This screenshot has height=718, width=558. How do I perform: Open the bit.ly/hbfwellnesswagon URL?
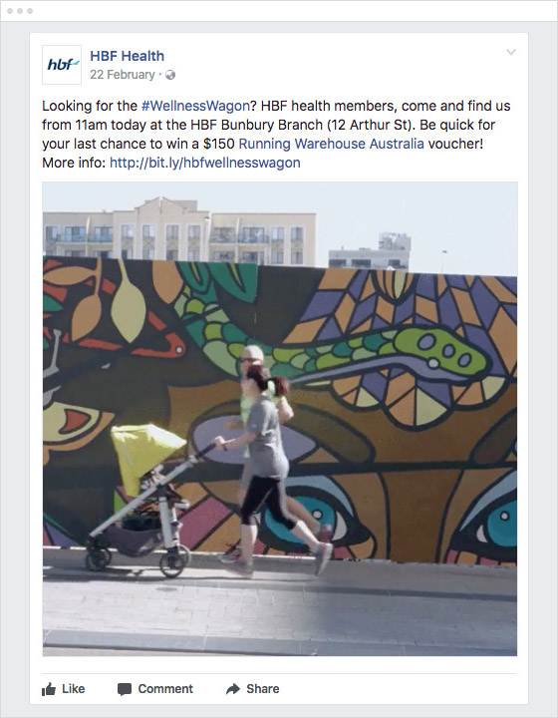205,163
